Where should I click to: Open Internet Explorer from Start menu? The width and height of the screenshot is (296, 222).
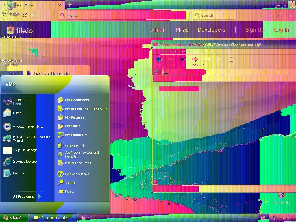pyautogui.click(x=20, y=162)
